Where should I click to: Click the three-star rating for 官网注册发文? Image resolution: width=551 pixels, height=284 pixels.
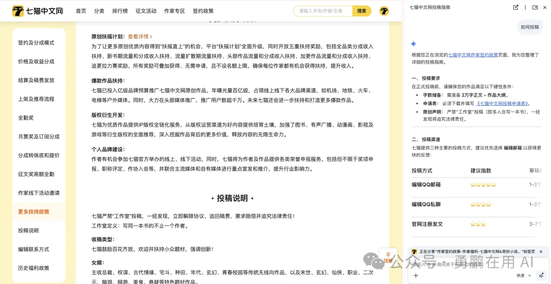click(x=478, y=224)
